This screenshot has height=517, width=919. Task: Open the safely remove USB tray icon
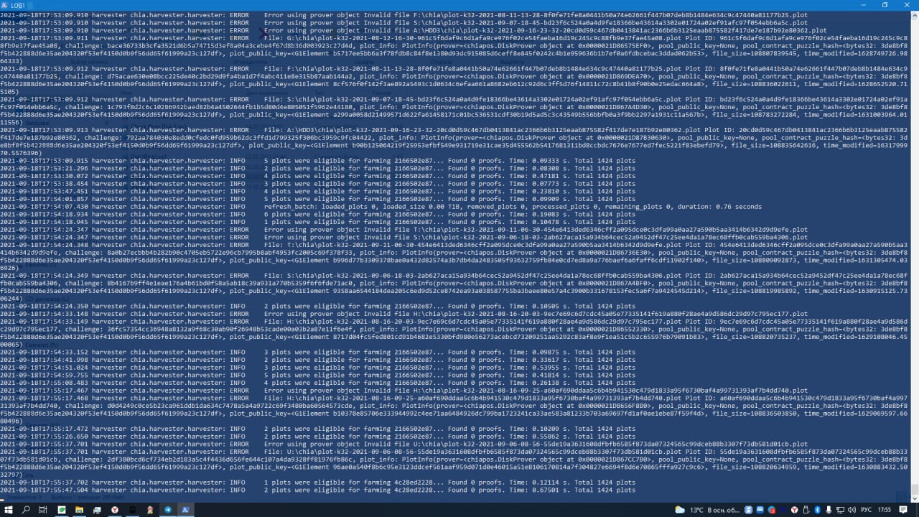[x=806, y=510]
